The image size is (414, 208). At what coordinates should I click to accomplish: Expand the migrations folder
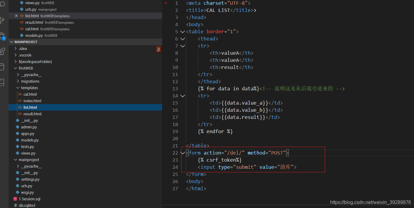click(x=18, y=81)
